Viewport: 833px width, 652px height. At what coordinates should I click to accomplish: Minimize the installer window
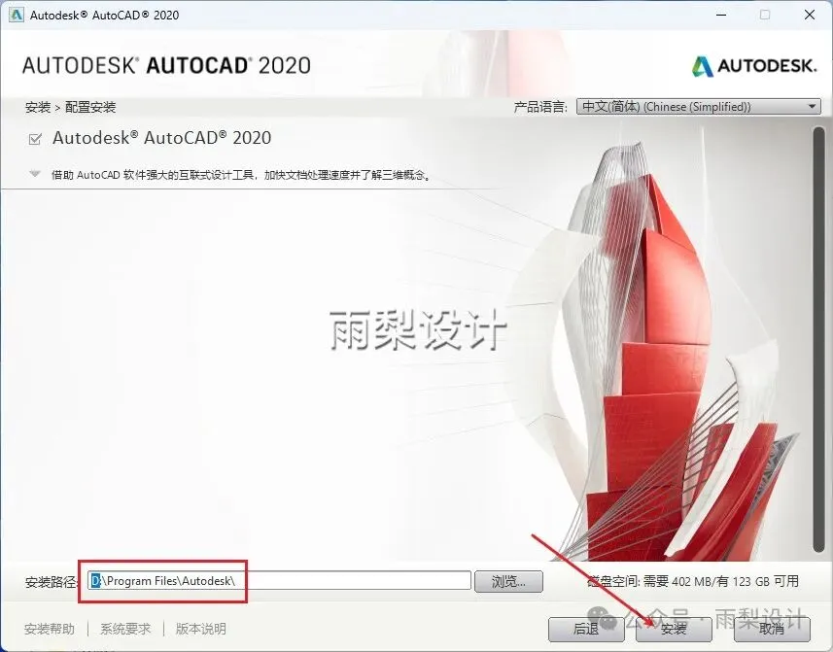coord(721,15)
